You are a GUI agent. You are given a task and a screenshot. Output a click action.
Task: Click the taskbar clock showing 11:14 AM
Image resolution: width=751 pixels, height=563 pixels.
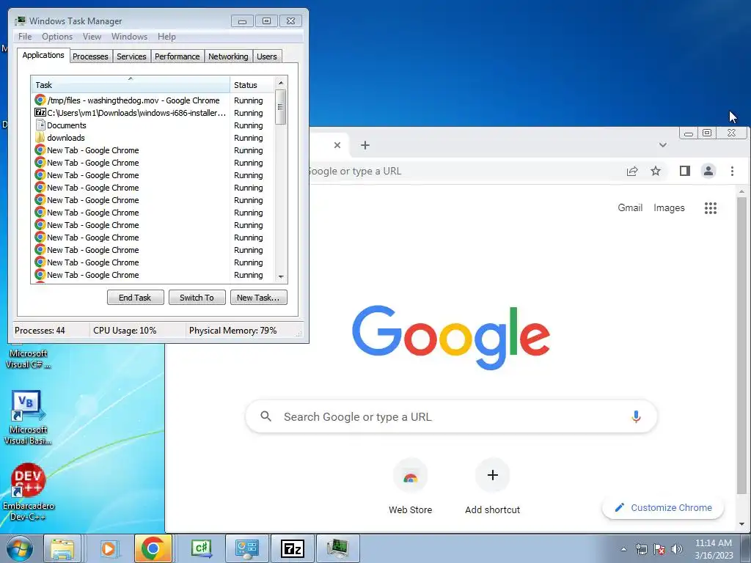(713, 549)
